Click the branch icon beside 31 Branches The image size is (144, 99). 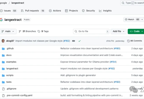pos(20,31)
